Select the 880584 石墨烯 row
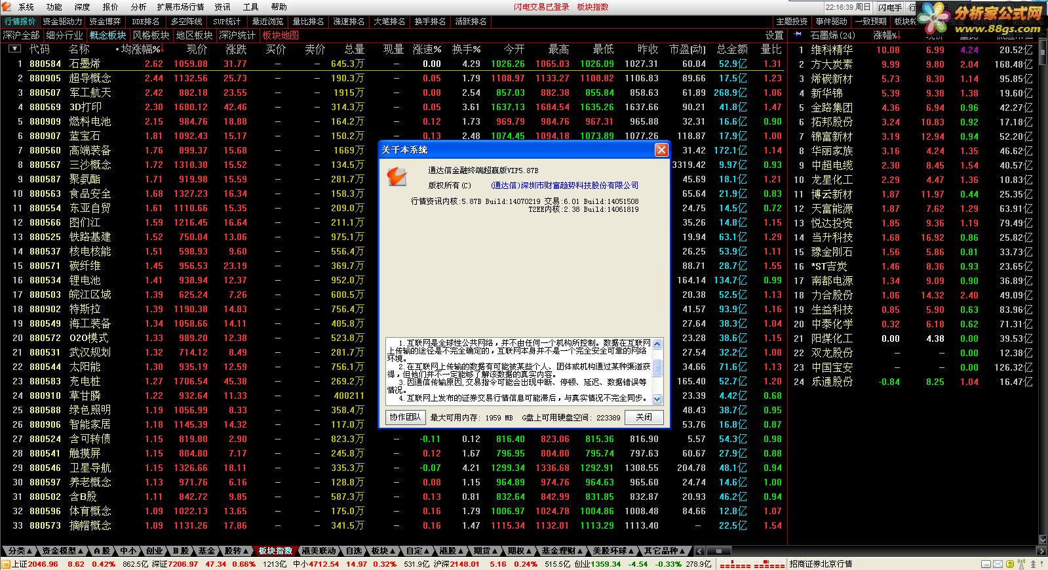This screenshot has width=1048, height=570. click(x=393, y=64)
